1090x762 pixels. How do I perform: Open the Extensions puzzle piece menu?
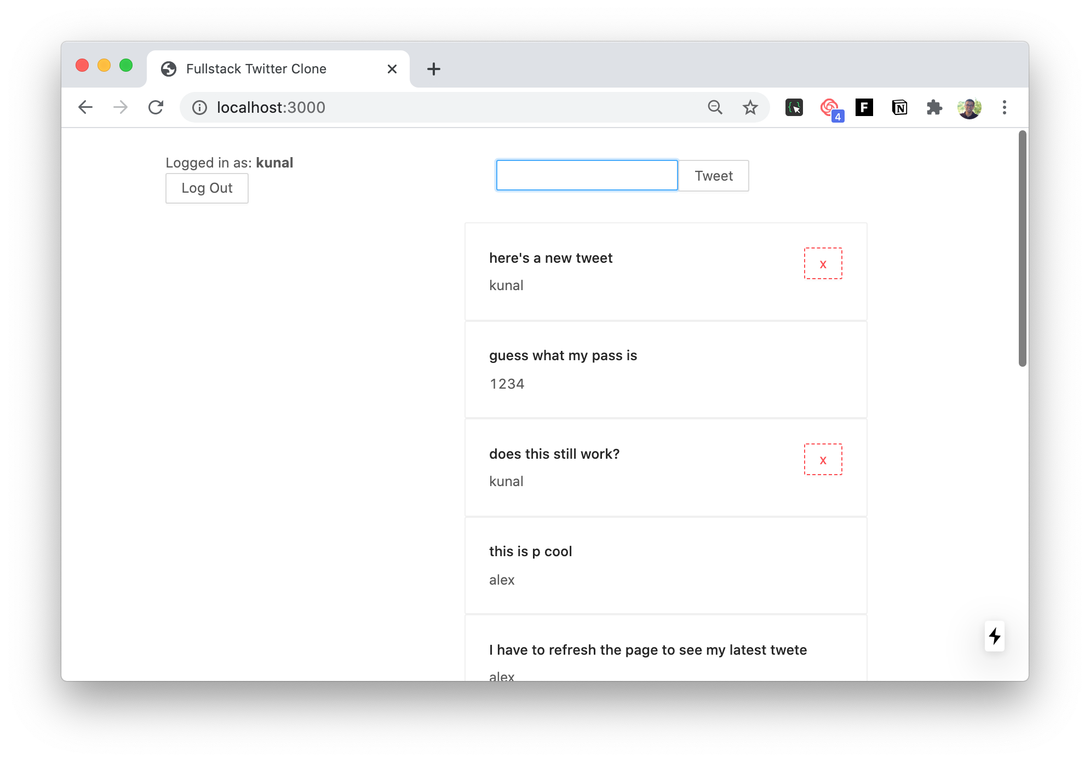point(934,107)
